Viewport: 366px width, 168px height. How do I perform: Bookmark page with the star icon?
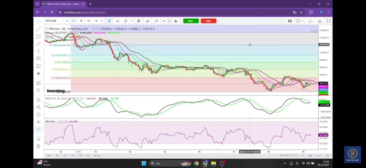(x=301, y=12)
